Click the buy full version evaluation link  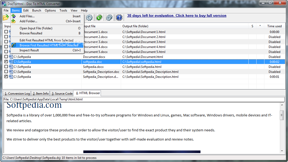pyautogui.click(x=177, y=16)
